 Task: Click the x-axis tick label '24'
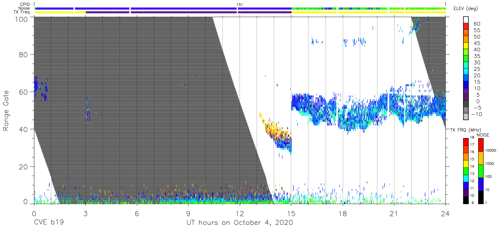(446, 213)
